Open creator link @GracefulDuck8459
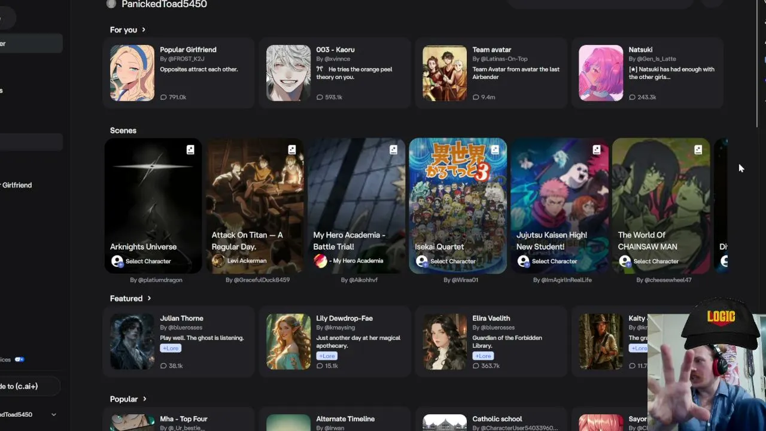 click(257, 280)
